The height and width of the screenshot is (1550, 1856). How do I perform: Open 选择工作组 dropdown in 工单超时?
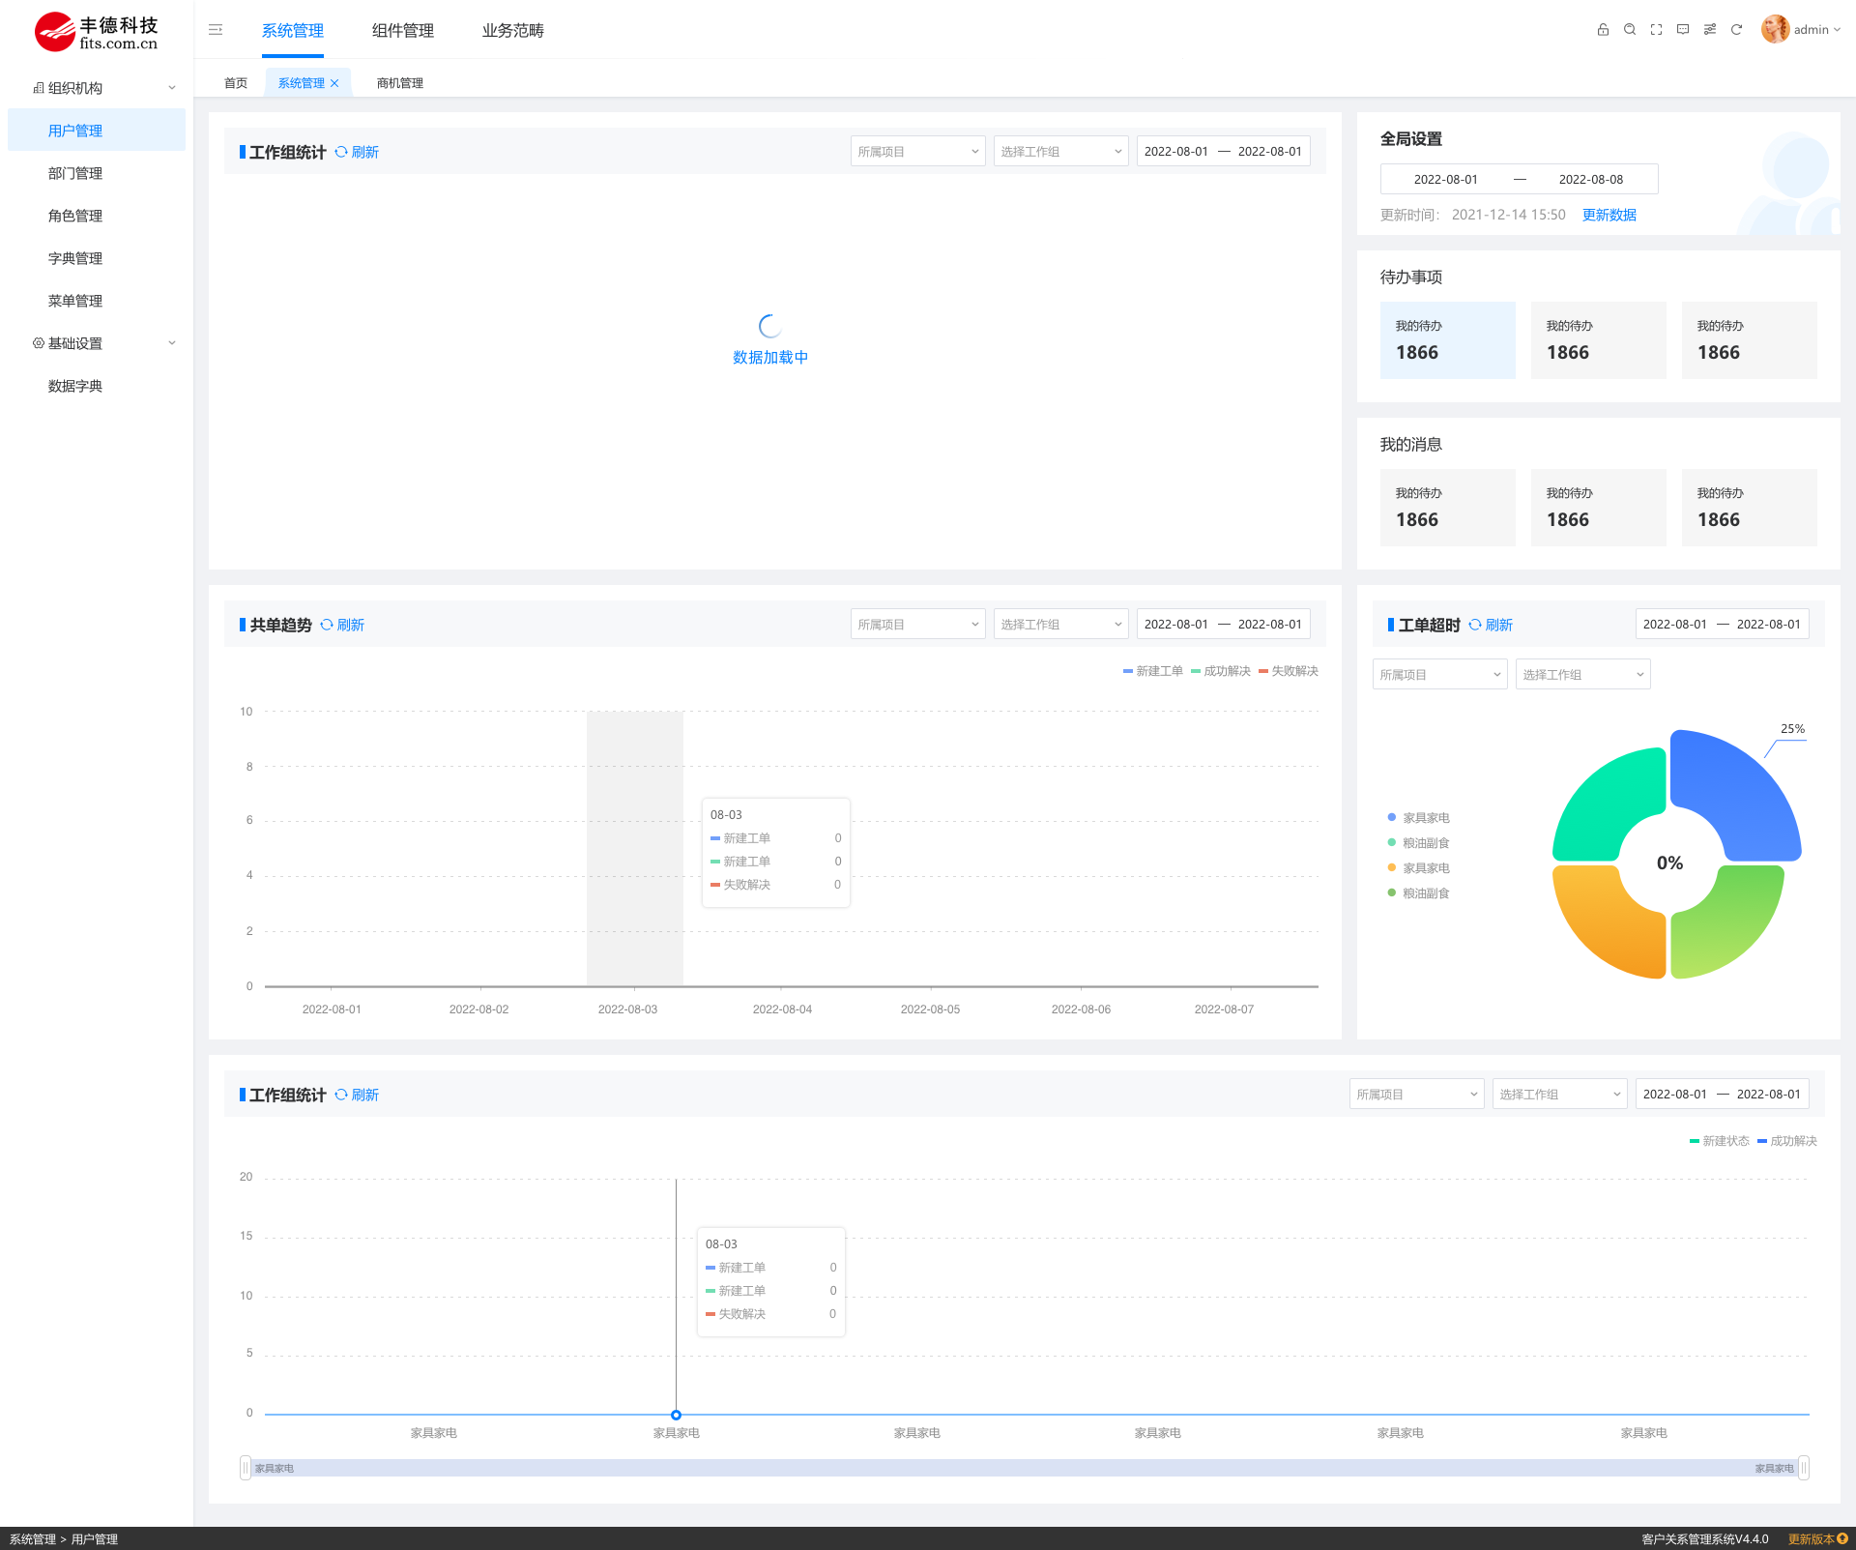point(1583,675)
